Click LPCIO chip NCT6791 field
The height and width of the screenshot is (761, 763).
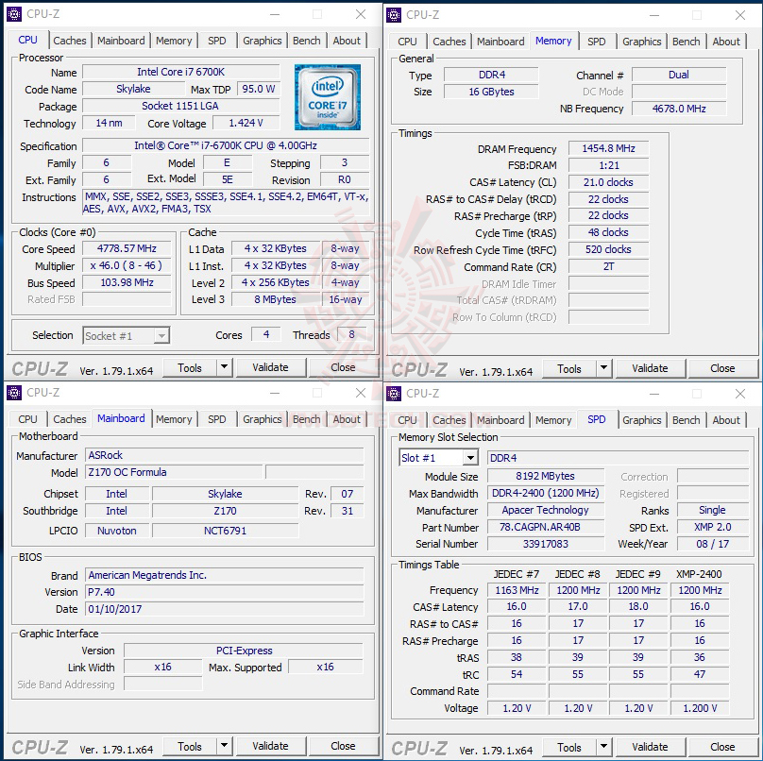[x=225, y=531]
